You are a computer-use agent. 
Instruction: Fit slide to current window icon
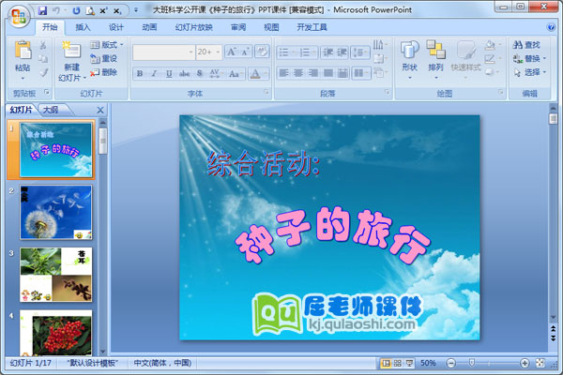(x=540, y=363)
